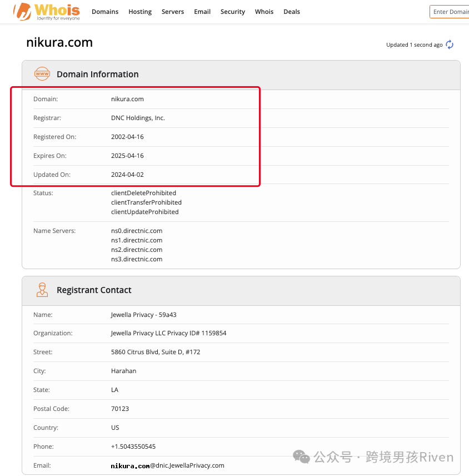The height and width of the screenshot is (476, 469).
Task: Select the street '5860 Citrus Blvd, Suite D, #172'
Action: coord(156,352)
